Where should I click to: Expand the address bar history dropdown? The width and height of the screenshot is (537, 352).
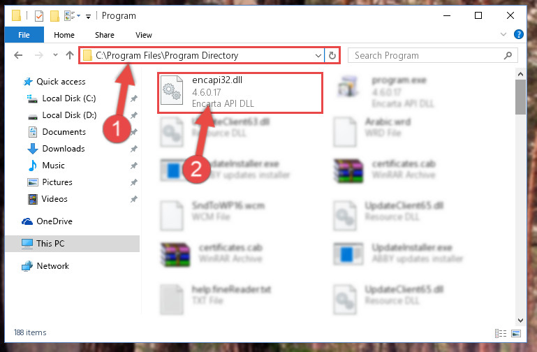click(318, 55)
